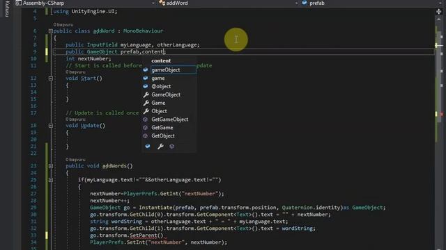Collapse the Start method block

tap(51, 78)
